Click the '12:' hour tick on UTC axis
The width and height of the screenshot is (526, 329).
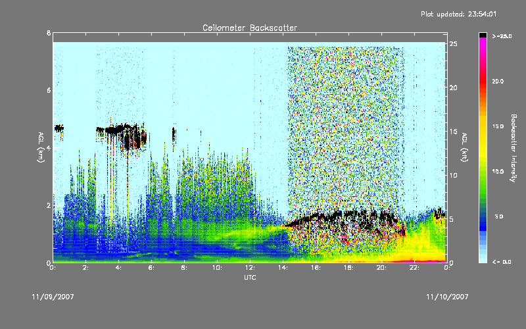[x=250, y=268]
